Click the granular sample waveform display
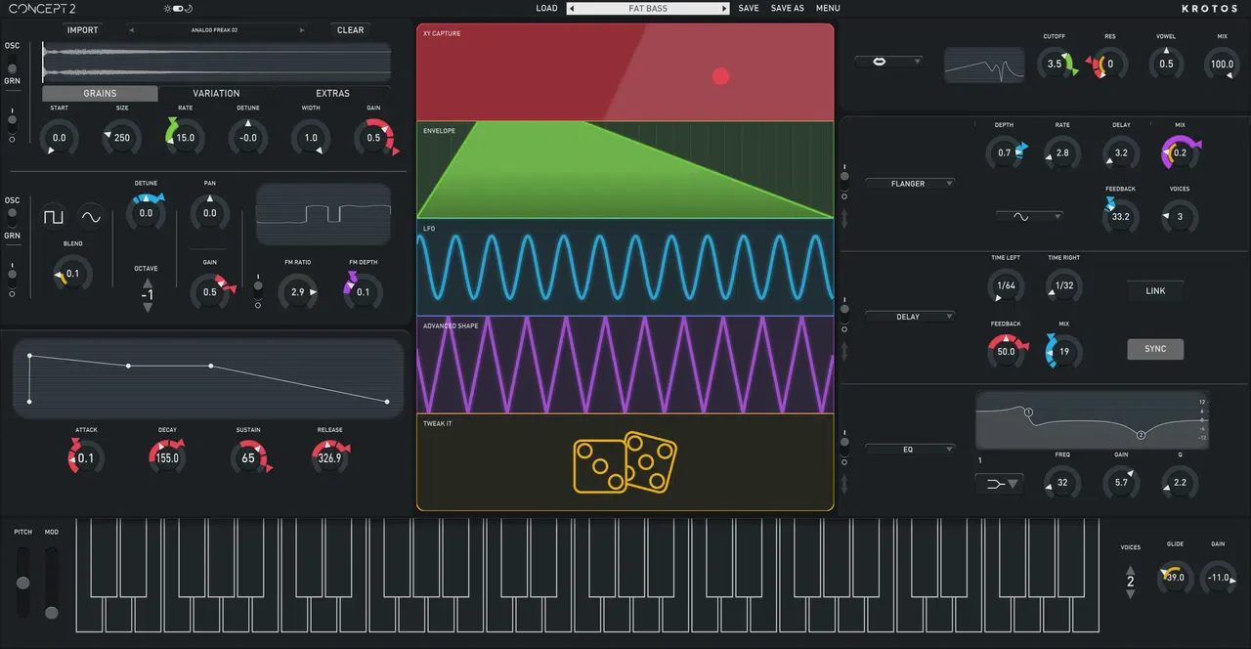 [x=216, y=63]
